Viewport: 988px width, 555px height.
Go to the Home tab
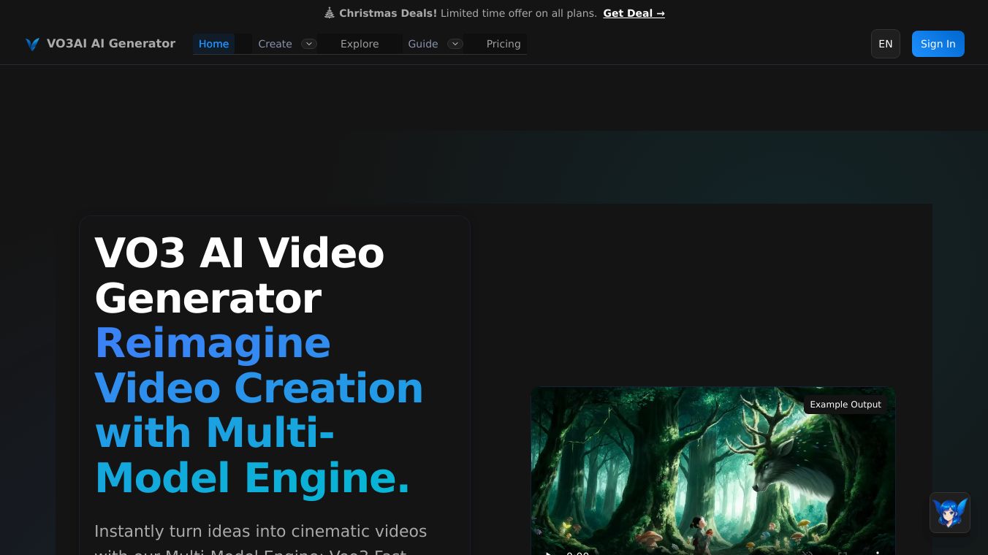[213, 44]
